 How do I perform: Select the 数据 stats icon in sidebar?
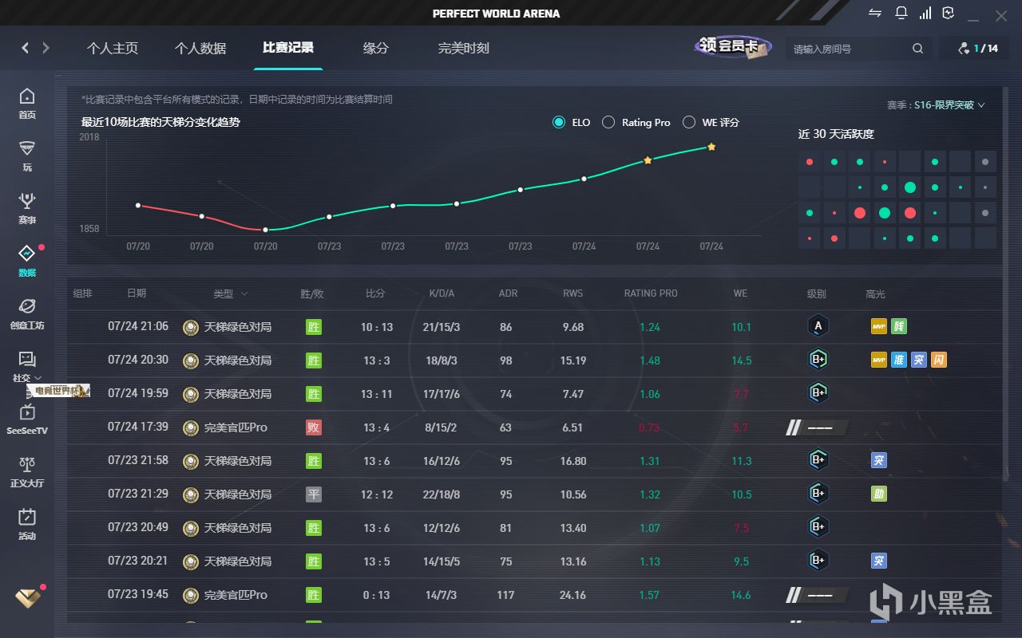point(27,261)
